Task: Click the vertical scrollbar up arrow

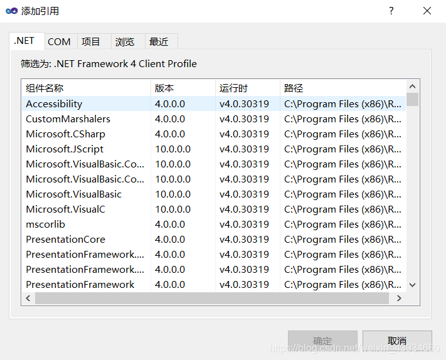Action: tap(412, 86)
